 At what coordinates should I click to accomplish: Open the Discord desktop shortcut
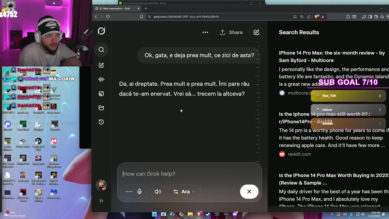point(8,126)
